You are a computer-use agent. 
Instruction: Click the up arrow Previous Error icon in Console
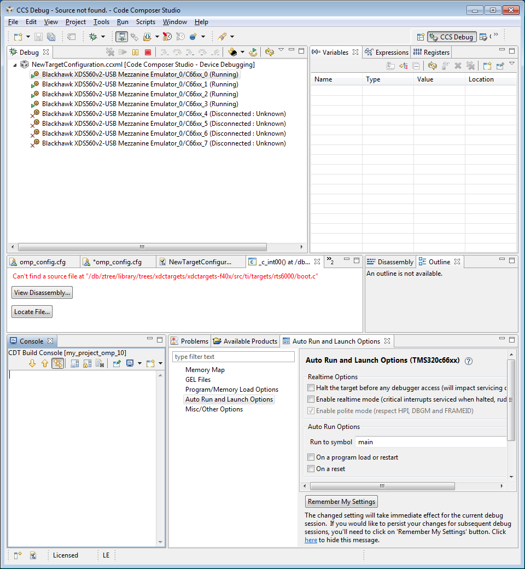(45, 363)
